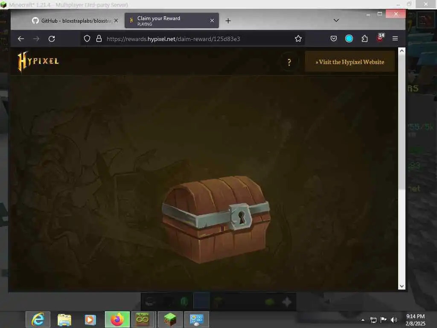Switch to Firefox in the taskbar
The width and height of the screenshot is (437, 328).
(x=117, y=319)
